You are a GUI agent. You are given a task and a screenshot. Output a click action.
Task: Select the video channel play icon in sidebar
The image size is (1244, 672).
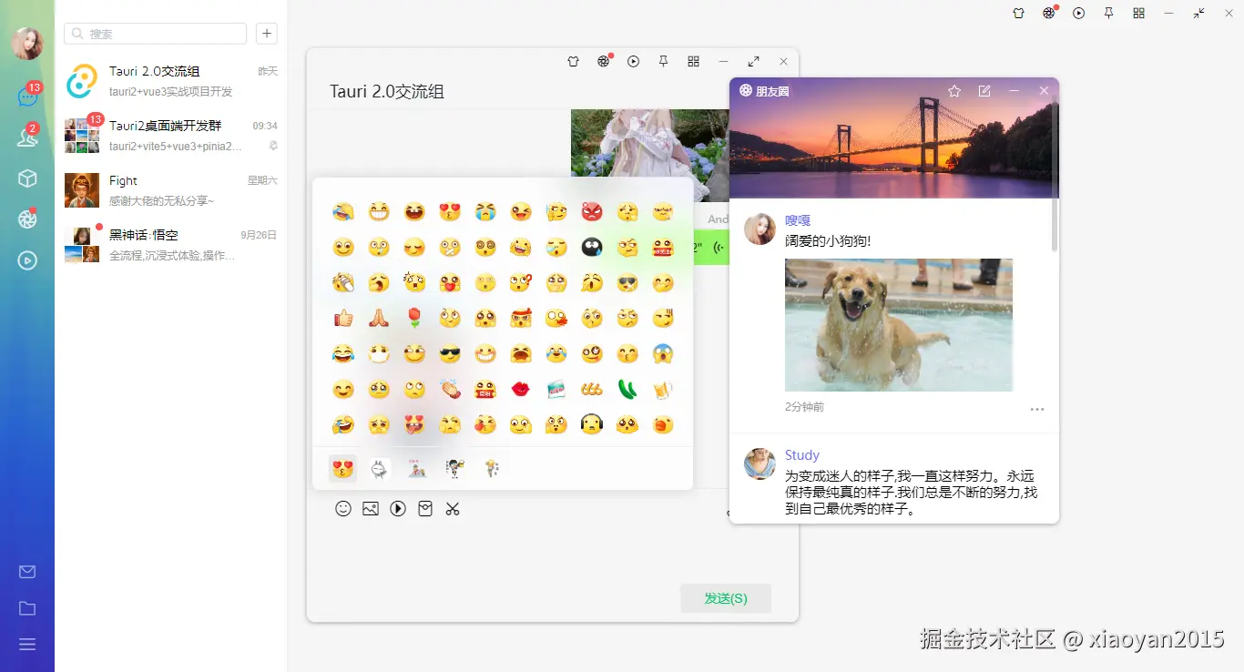pyautogui.click(x=27, y=260)
